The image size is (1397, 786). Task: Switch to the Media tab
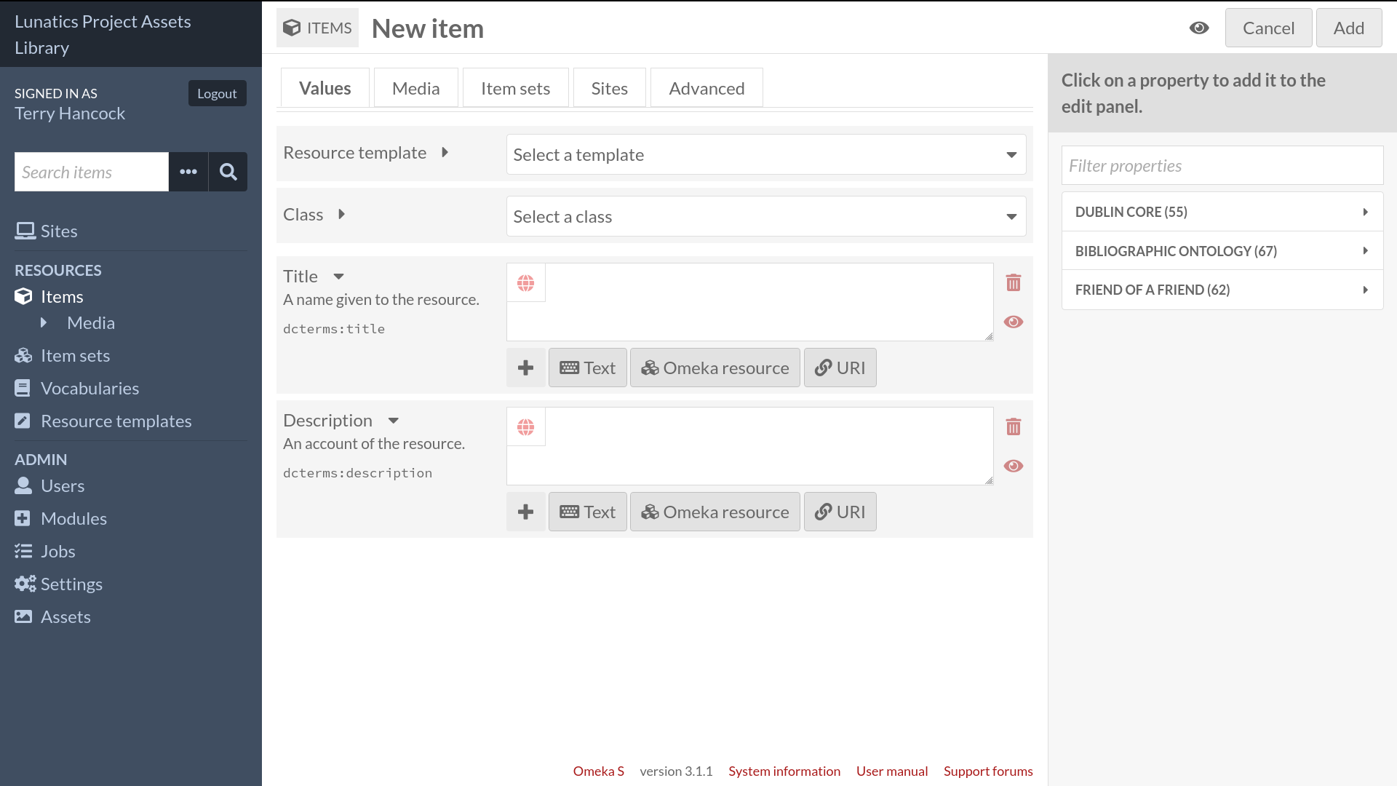tap(415, 88)
